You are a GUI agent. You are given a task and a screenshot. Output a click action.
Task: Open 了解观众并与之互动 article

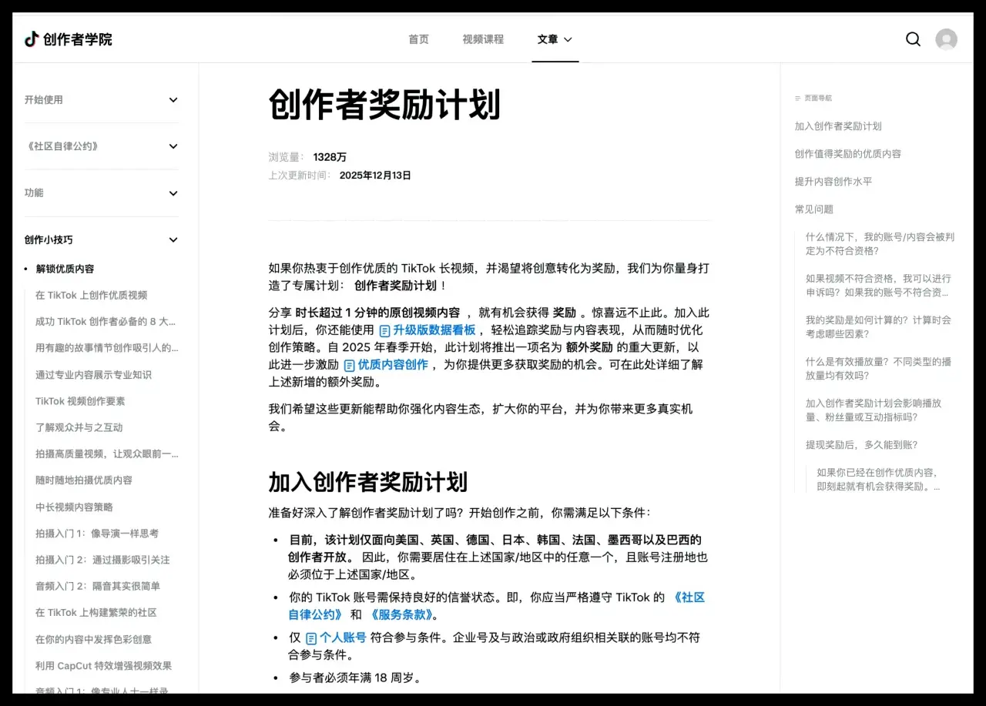click(x=79, y=427)
